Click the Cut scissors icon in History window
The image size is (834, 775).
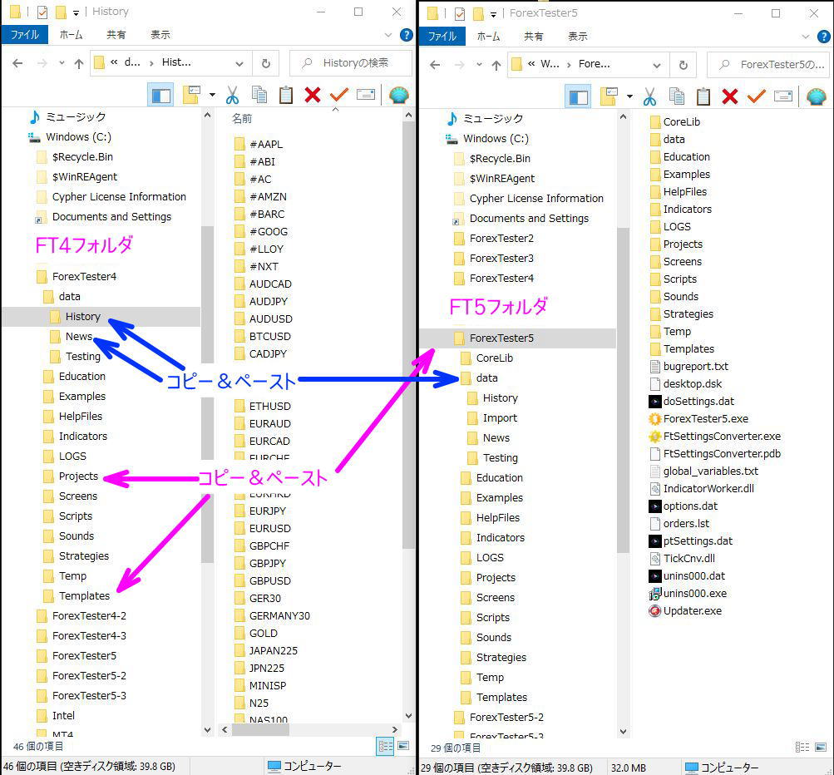pyautogui.click(x=232, y=96)
